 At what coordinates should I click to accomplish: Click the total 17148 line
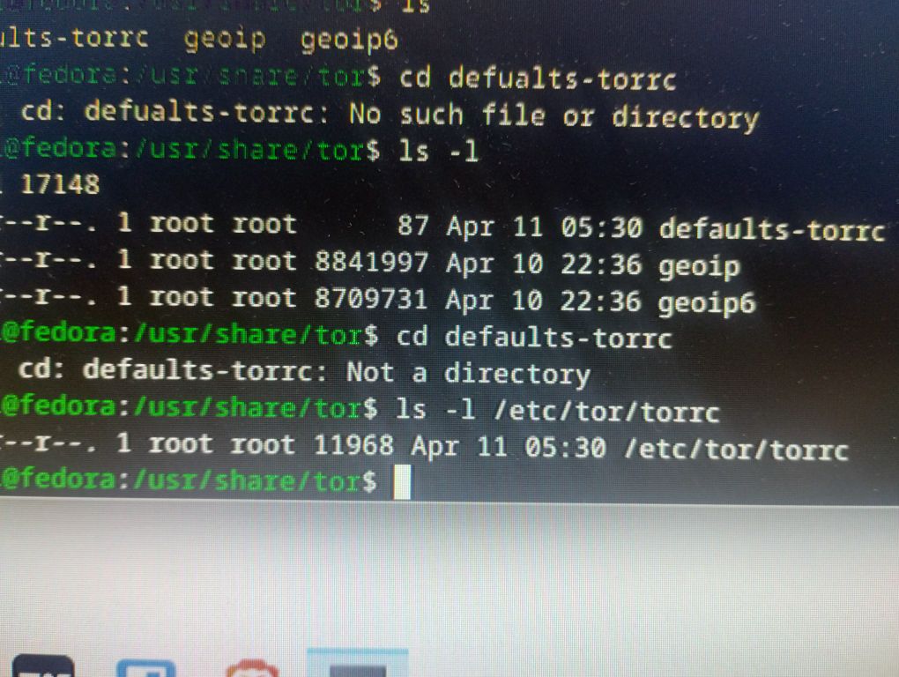(x=58, y=184)
